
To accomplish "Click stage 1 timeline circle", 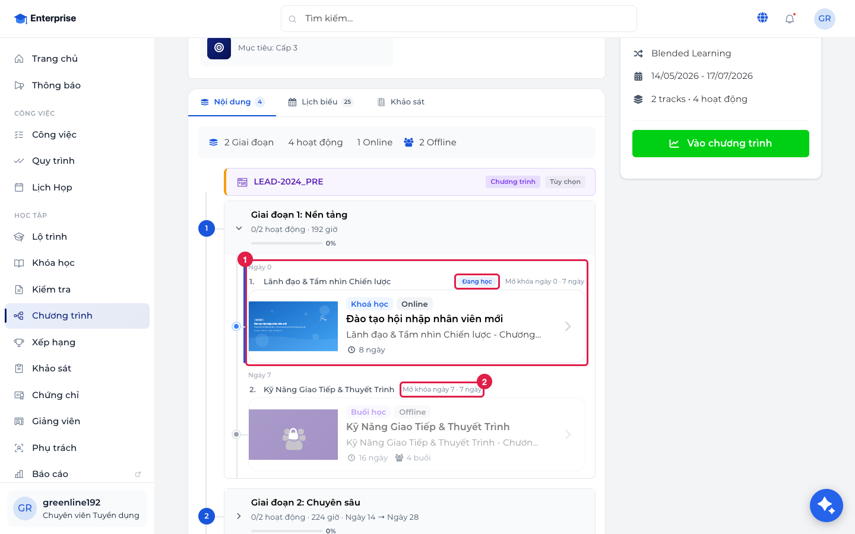I will (207, 228).
